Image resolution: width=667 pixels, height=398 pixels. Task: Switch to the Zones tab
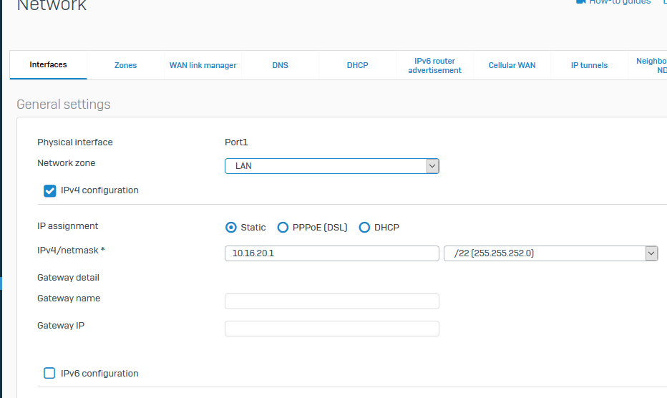click(125, 65)
